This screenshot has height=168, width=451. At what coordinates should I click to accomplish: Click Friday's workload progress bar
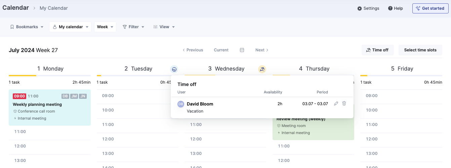click(x=401, y=76)
